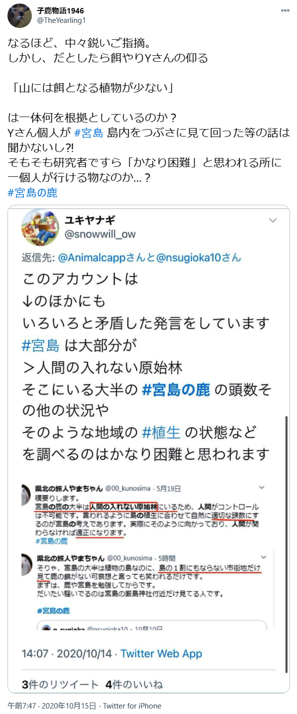Open display name 子鹿物語1946 profile
This screenshot has width=297, height=714.
(60, 10)
